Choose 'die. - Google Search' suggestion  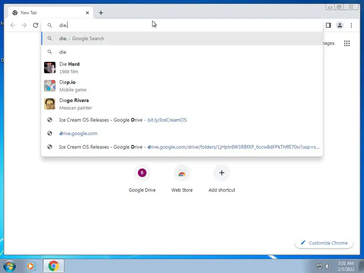[182, 38]
